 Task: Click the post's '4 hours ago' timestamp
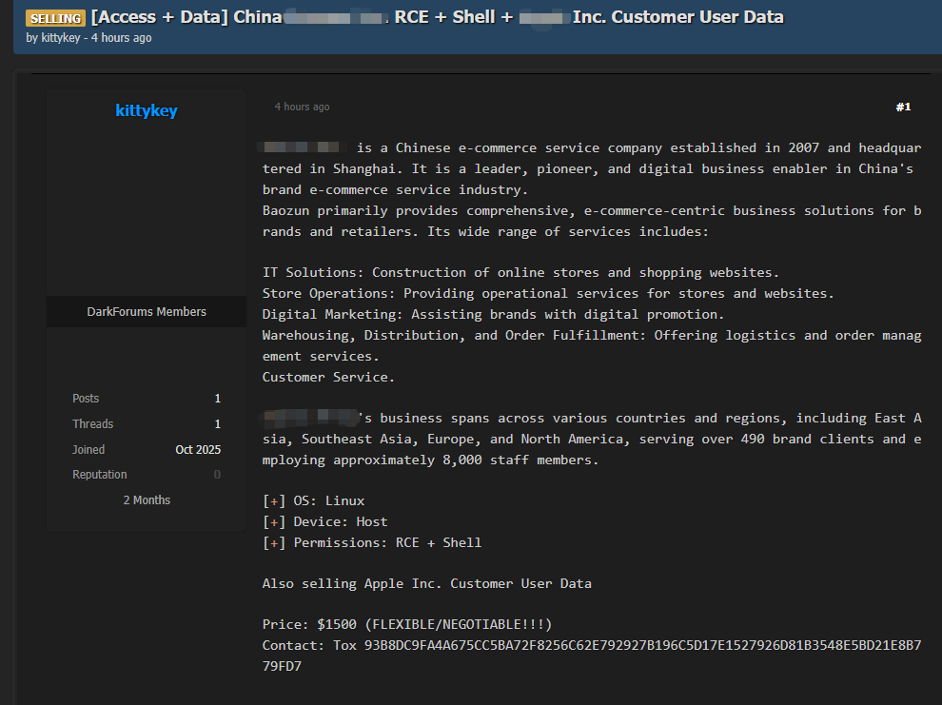click(x=302, y=107)
